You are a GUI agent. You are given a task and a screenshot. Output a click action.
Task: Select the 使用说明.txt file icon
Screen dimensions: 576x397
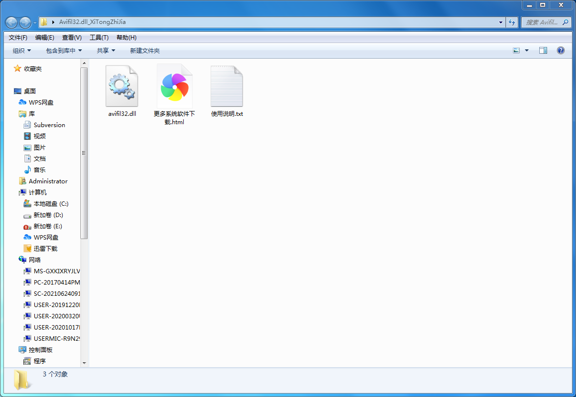(x=227, y=86)
